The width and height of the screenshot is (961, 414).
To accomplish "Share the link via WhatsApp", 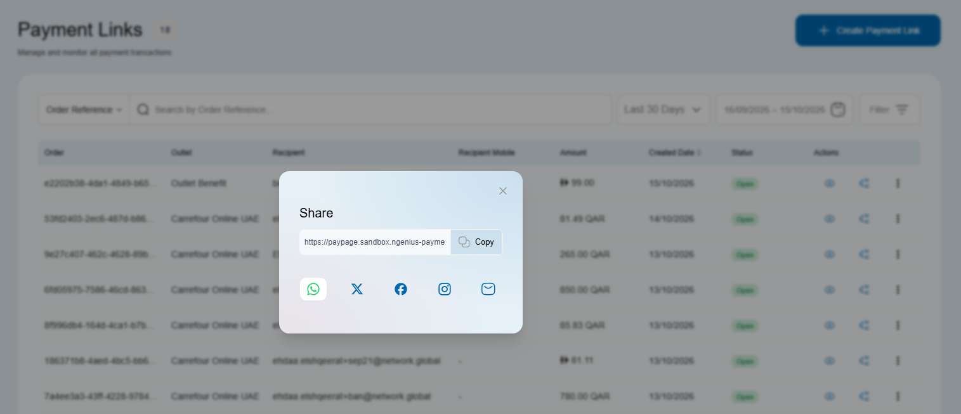I will 313,289.
